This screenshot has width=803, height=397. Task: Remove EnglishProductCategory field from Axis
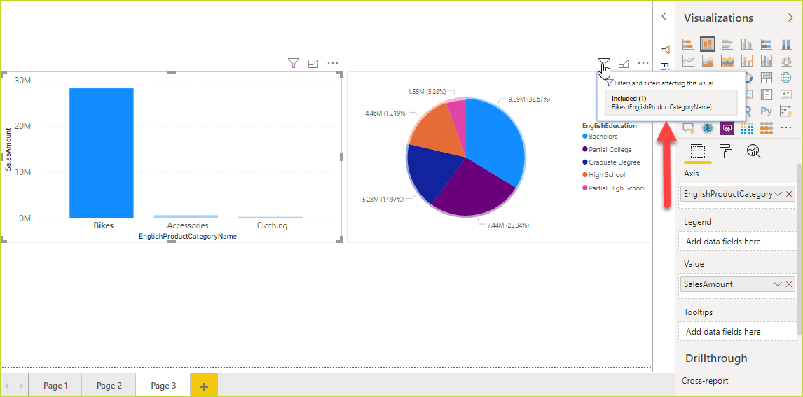pos(789,194)
